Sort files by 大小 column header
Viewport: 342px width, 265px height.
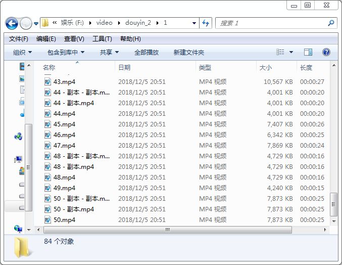coord(265,67)
